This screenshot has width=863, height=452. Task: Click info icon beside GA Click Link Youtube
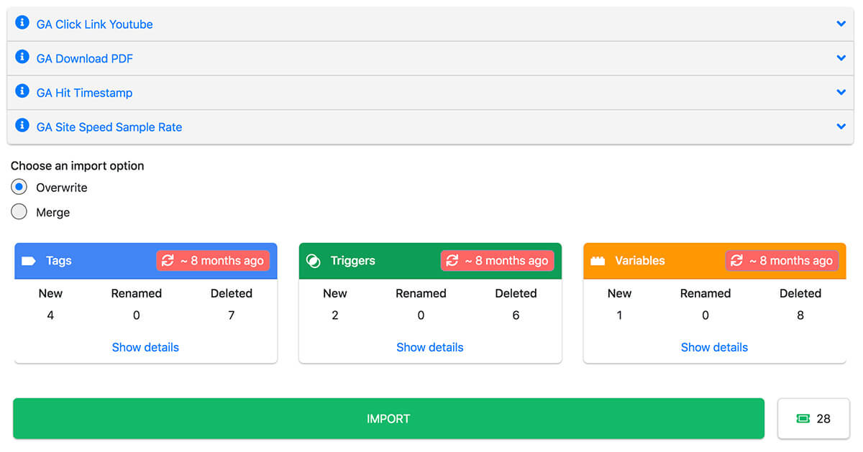click(22, 24)
